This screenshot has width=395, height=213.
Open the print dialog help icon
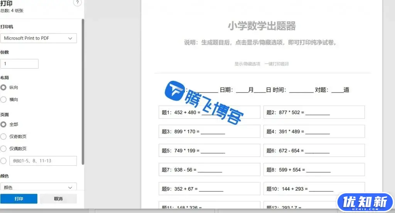[77, 3]
